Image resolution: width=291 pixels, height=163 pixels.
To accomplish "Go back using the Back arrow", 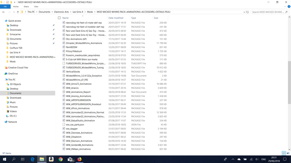I will click(x=3, y=12).
